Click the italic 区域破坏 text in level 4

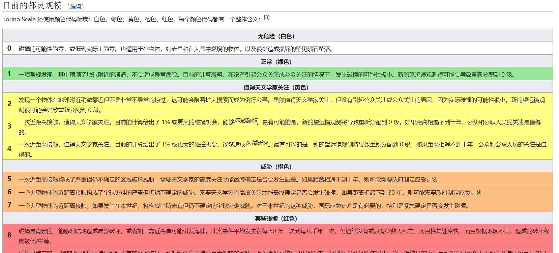pos(257,143)
